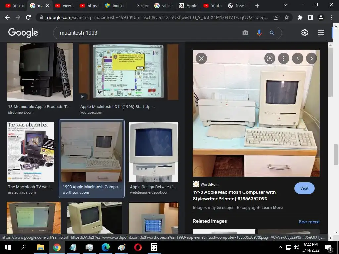Screen dimensions: 339x254
Task: Open a new browser tab
Action: (257, 6)
